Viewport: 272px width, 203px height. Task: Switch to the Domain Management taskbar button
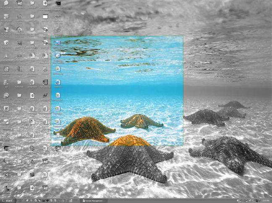point(94,201)
